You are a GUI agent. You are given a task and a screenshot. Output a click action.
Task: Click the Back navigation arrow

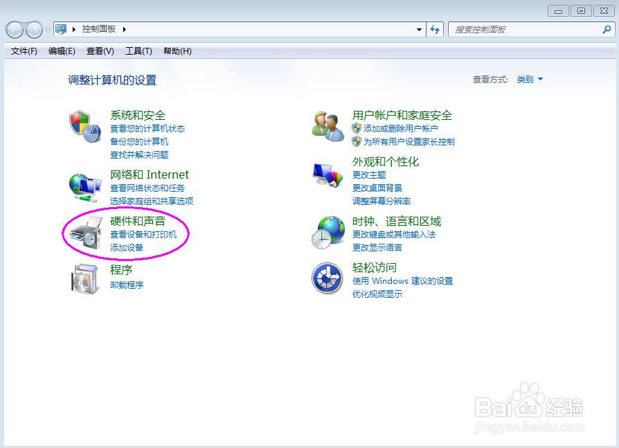click(x=15, y=30)
